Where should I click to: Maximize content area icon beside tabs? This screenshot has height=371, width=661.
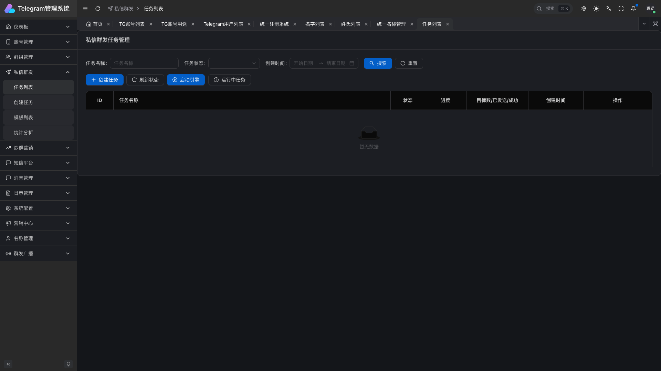[655, 24]
